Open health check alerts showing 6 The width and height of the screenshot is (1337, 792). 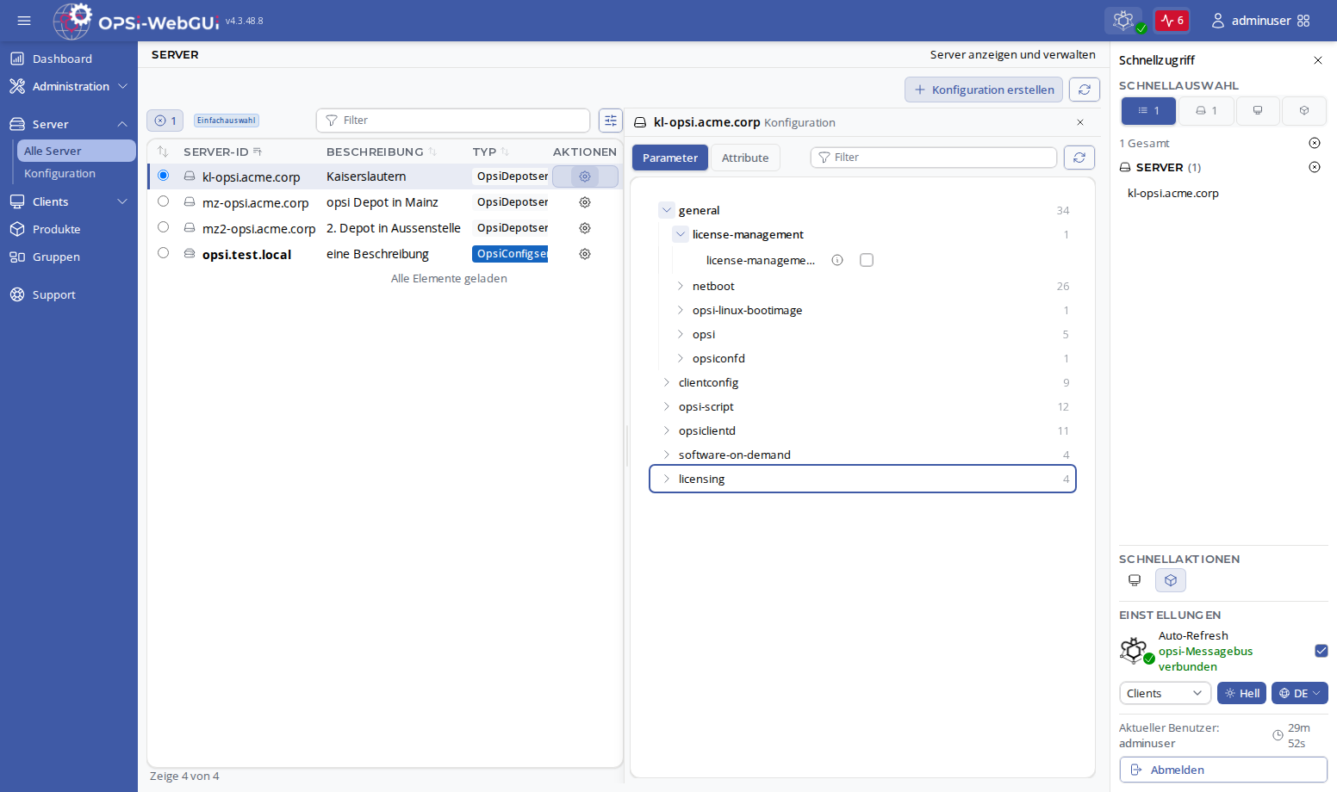[1172, 21]
